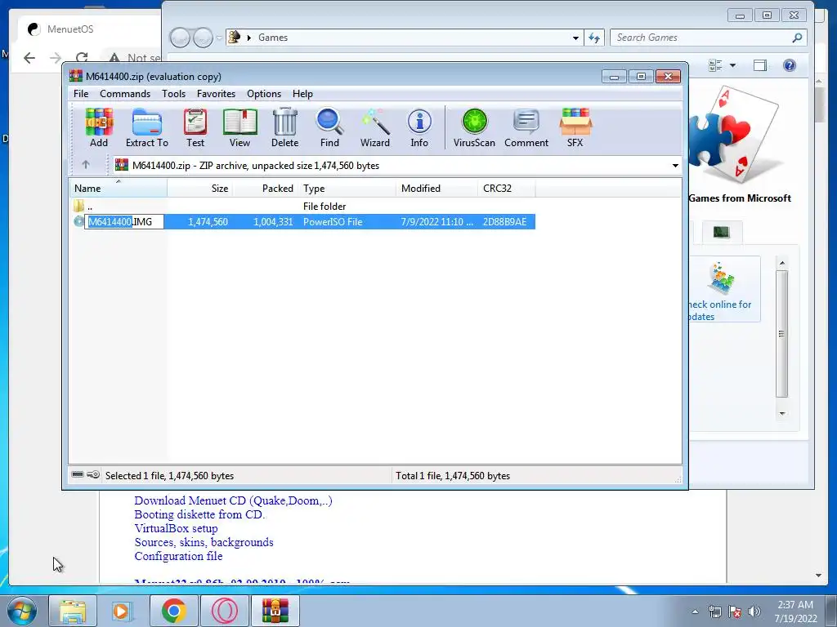Click the Add toolbar icon in WinRAR

pos(99,127)
